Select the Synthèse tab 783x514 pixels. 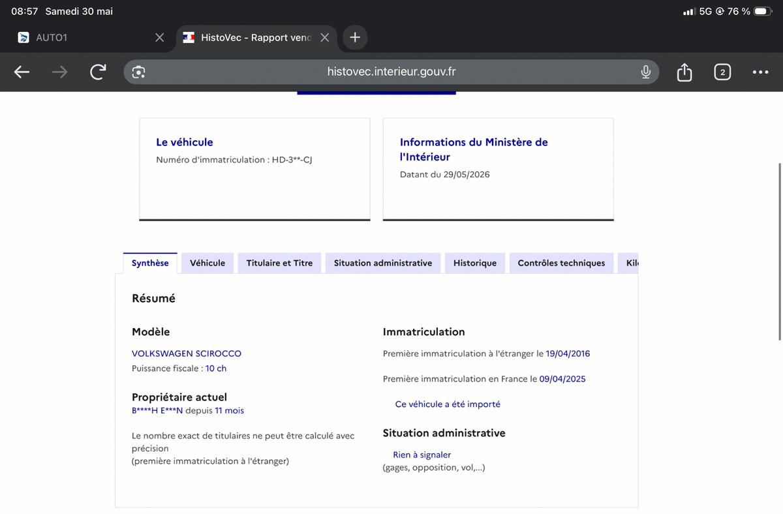[x=150, y=263]
